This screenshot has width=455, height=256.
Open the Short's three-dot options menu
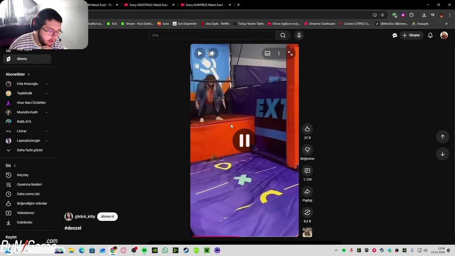click(x=279, y=53)
